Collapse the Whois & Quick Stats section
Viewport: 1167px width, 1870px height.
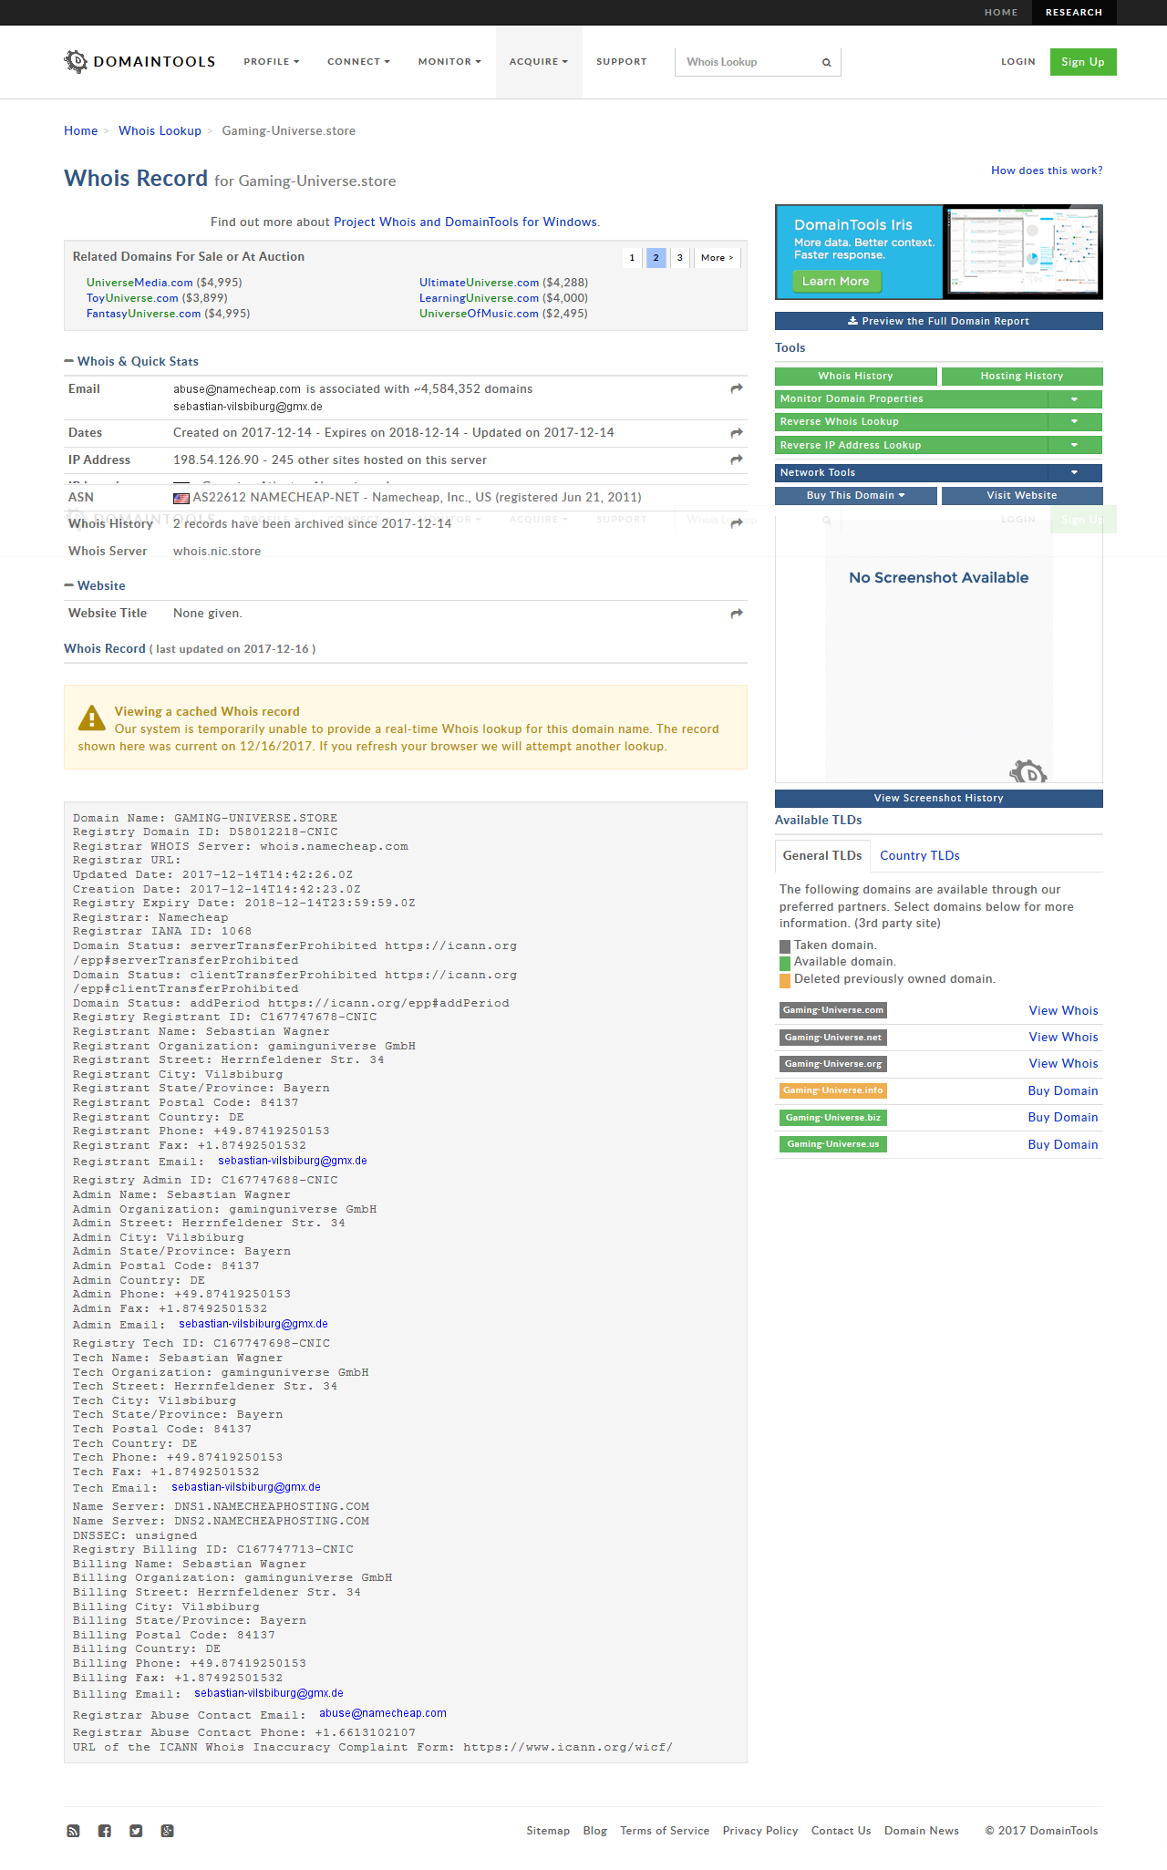click(68, 361)
